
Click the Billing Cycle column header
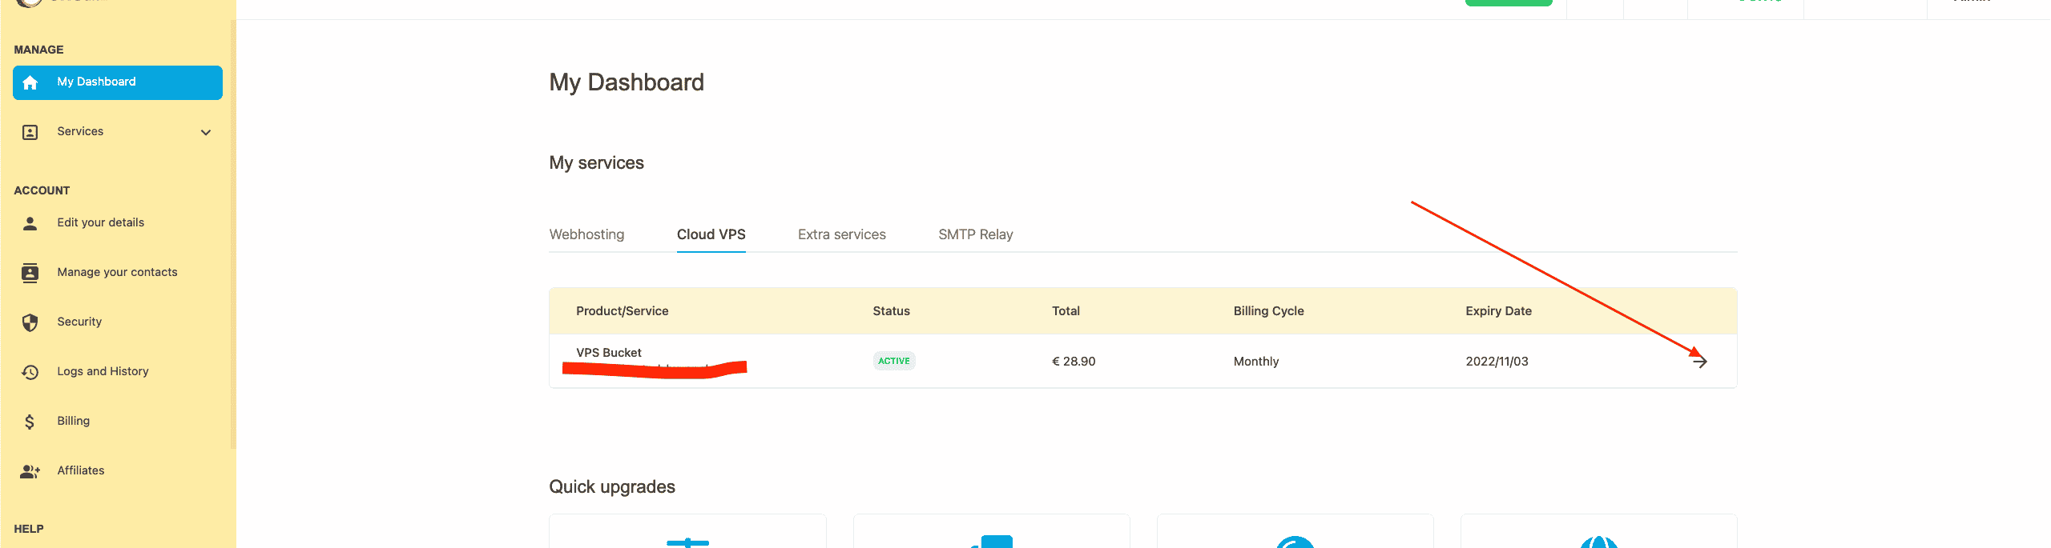(1268, 311)
